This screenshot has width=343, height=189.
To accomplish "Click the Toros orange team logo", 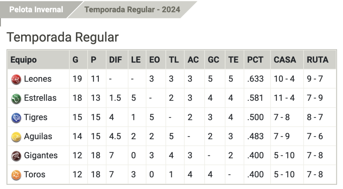I will tap(16, 175).
